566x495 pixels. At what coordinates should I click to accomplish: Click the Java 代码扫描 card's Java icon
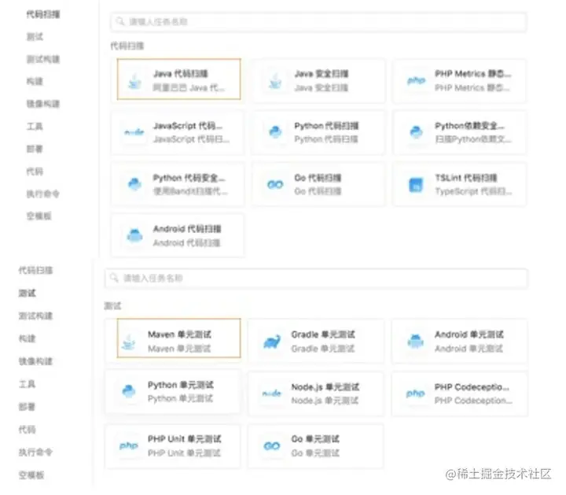pos(134,81)
